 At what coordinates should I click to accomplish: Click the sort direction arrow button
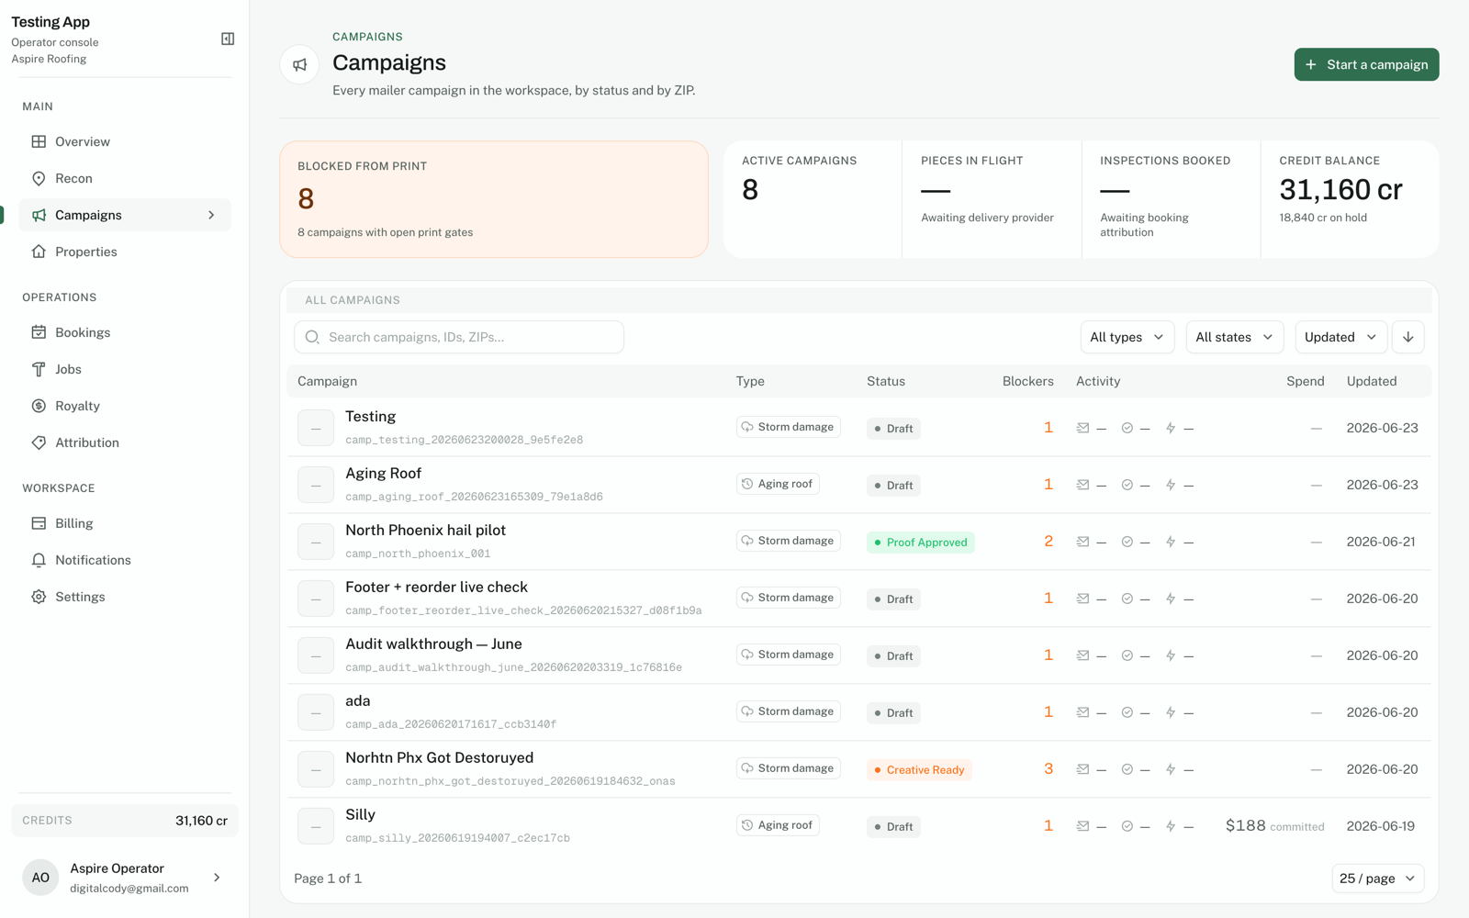tap(1408, 337)
